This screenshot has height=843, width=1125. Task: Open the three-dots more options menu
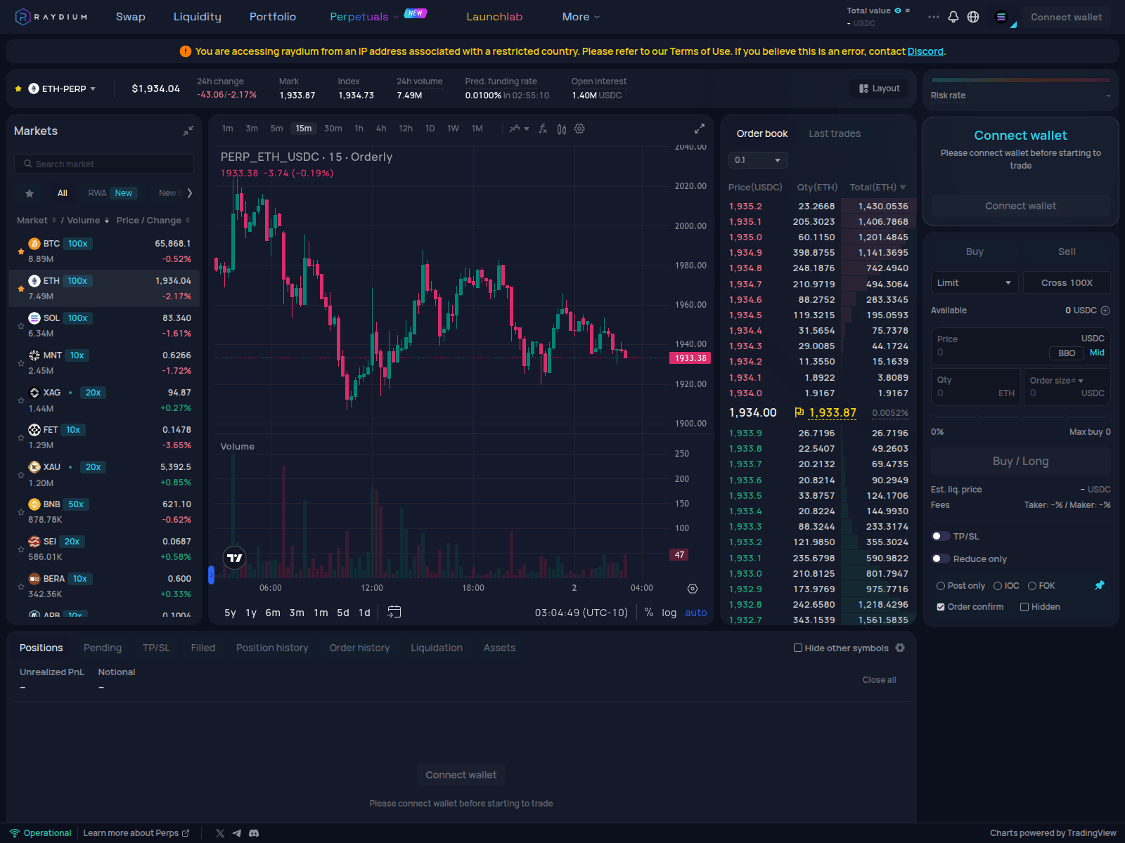(x=933, y=17)
